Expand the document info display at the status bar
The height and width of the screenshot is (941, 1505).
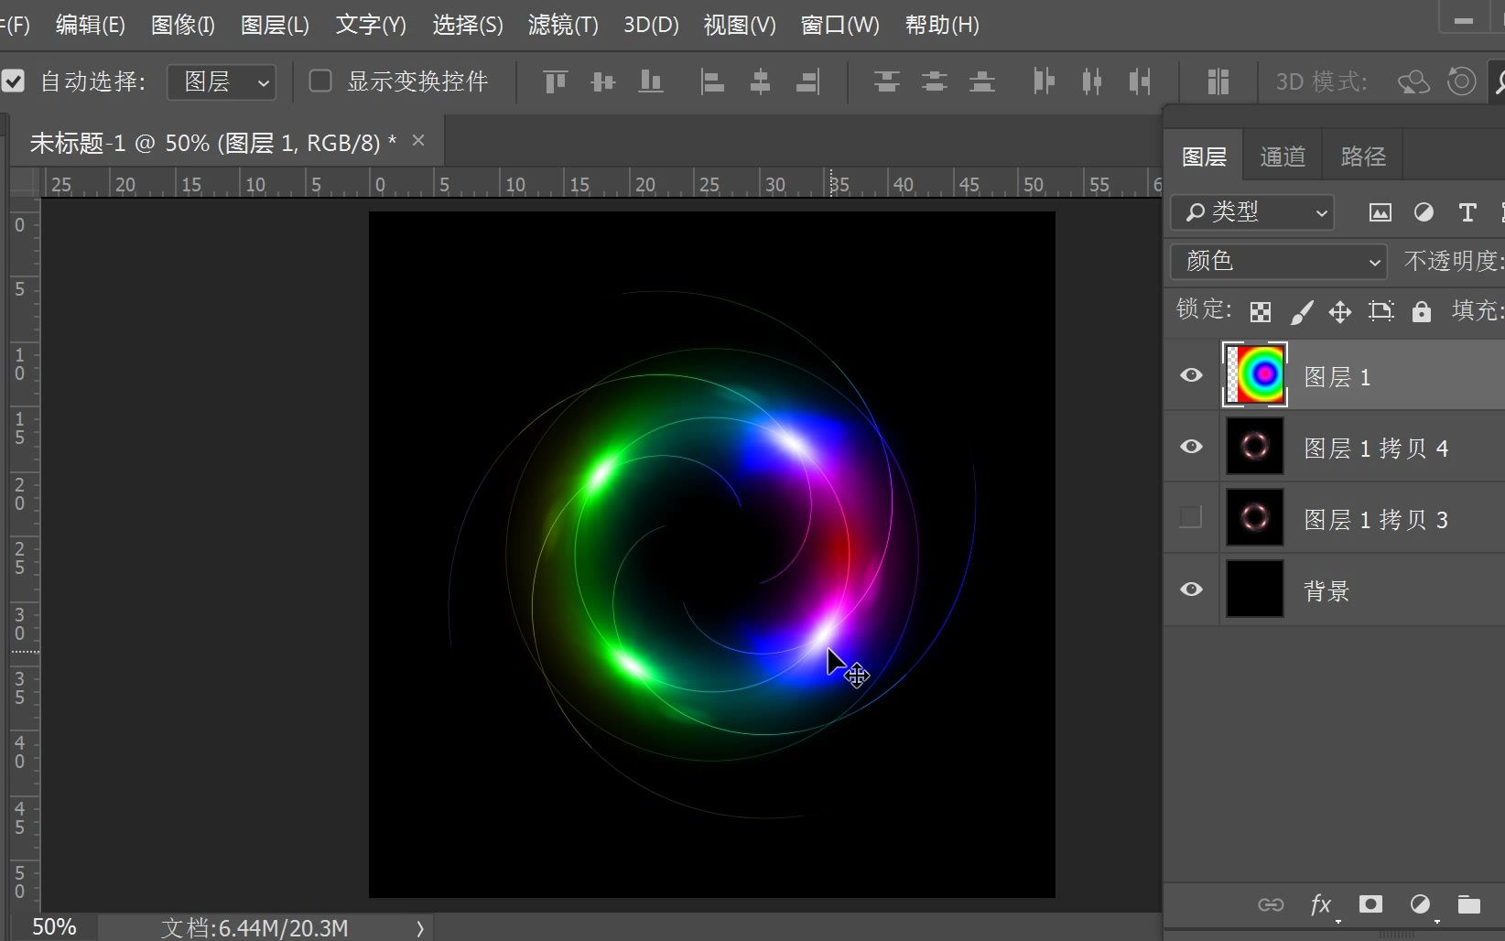[419, 927]
